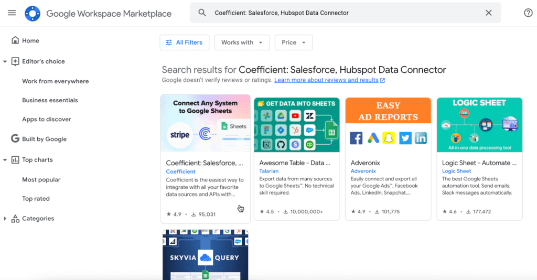Image resolution: width=537 pixels, height=280 pixels.
Task: Open the Price dropdown
Action: coord(293,42)
